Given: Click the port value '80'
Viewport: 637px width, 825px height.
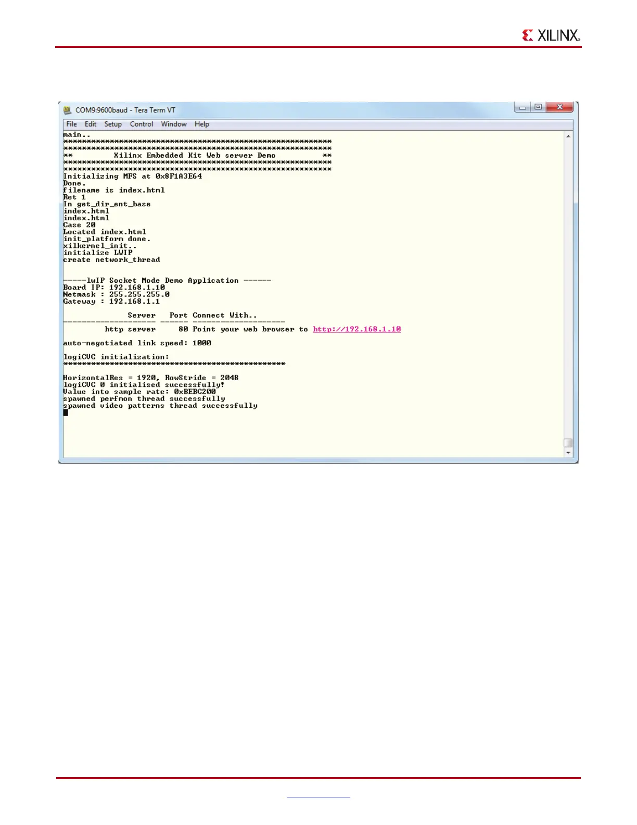Looking at the screenshot, I should (183, 329).
